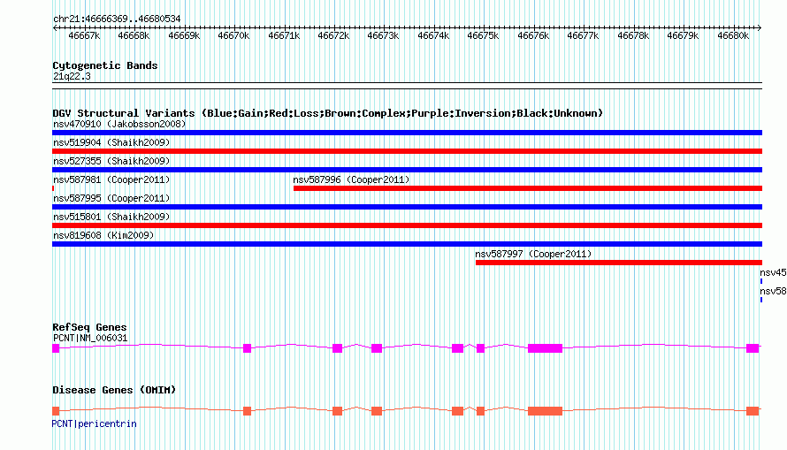Image resolution: width=787 pixels, height=450 pixels.
Task: Click the 46680k scale tick label
Action: tap(733, 36)
